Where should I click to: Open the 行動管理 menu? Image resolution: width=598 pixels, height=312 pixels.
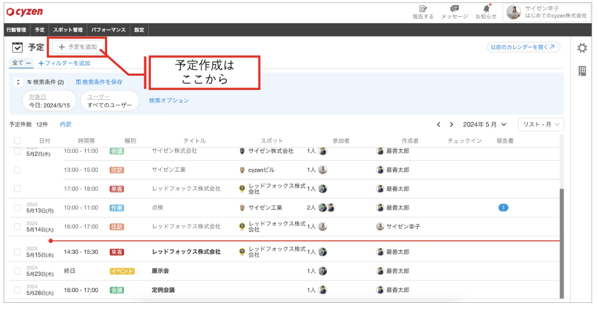point(16,30)
